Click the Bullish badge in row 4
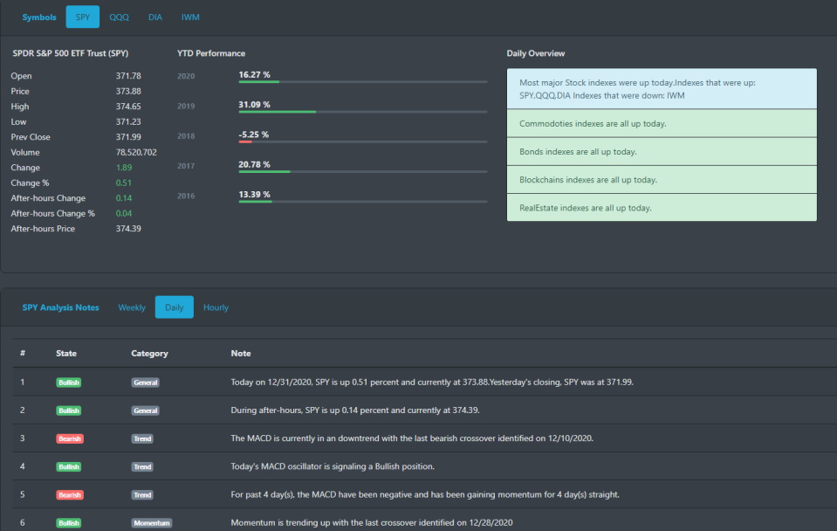Screen dimensions: 837x531 [x=68, y=466]
